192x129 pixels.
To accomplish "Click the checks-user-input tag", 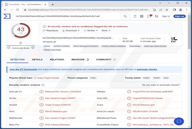I will pos(52,50).
